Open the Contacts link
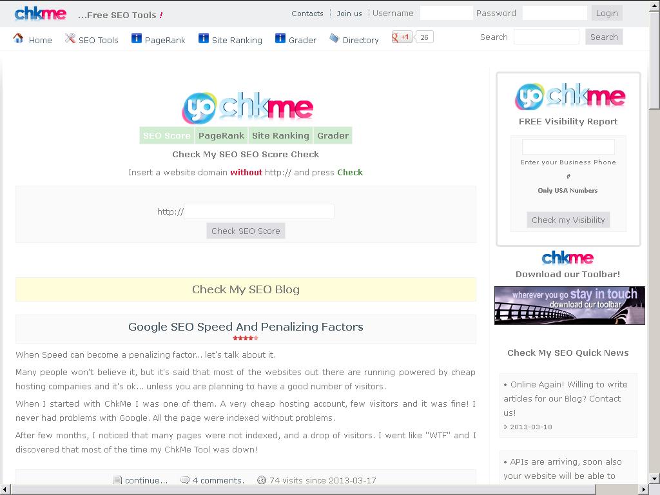The width and height of the screenshot is (660, 495). [x=307, y=14]
